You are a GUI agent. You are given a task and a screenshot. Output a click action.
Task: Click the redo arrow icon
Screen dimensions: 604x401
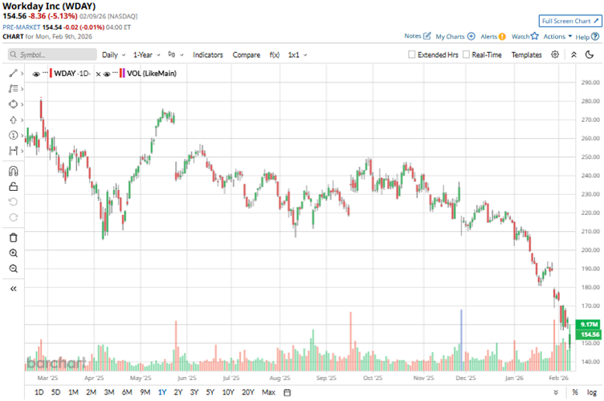(x=13, y=217)
